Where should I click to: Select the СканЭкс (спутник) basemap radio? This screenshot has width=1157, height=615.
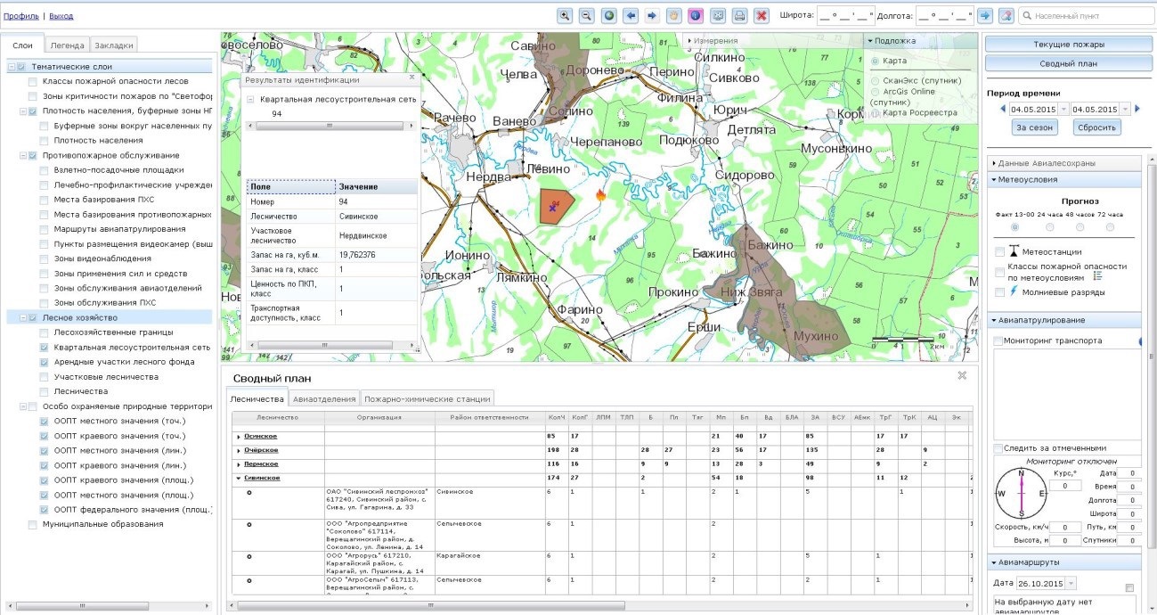pyautogui.click(x=875, y=80)
